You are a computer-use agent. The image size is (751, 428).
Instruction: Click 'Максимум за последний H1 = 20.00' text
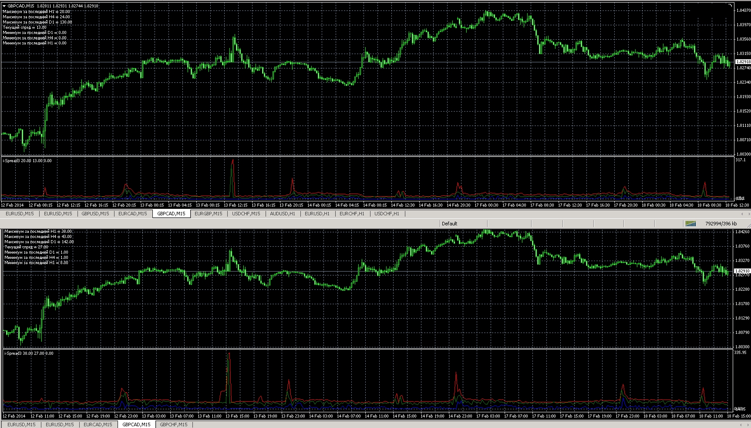pyautogui.click(x=36, y=12)
